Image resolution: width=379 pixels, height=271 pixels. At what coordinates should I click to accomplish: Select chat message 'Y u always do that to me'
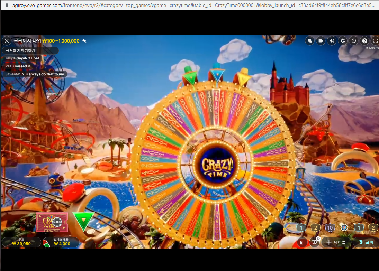[43, 74]
